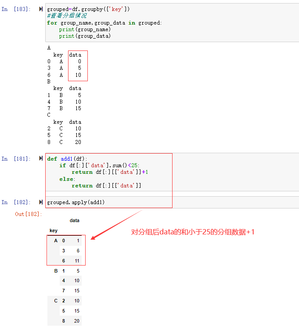Click run icon beside def add1 cell
Image resolution: width=299 pixels, height=327 pixels.
point(41,158)
